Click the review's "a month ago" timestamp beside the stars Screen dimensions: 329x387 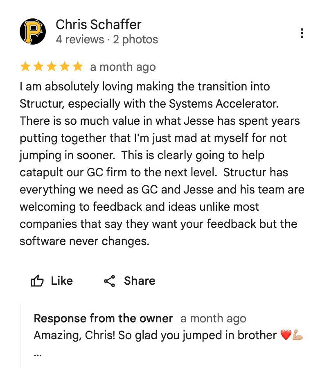coord(123,67)
